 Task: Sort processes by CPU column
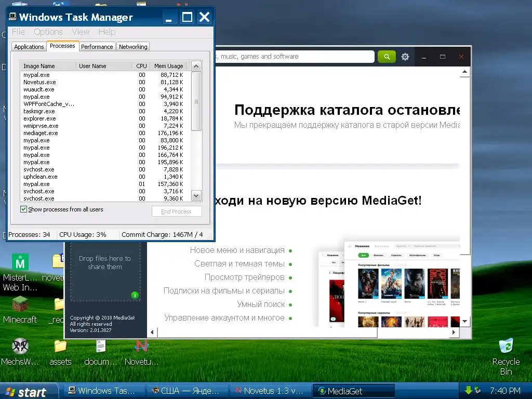[x=141, y=66]
